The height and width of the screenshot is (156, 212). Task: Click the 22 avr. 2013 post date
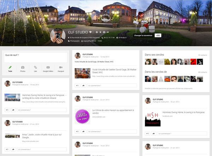click(105, 100)
